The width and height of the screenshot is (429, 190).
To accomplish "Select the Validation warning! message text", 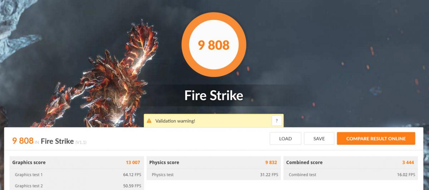I will click(x=175, y=121).
